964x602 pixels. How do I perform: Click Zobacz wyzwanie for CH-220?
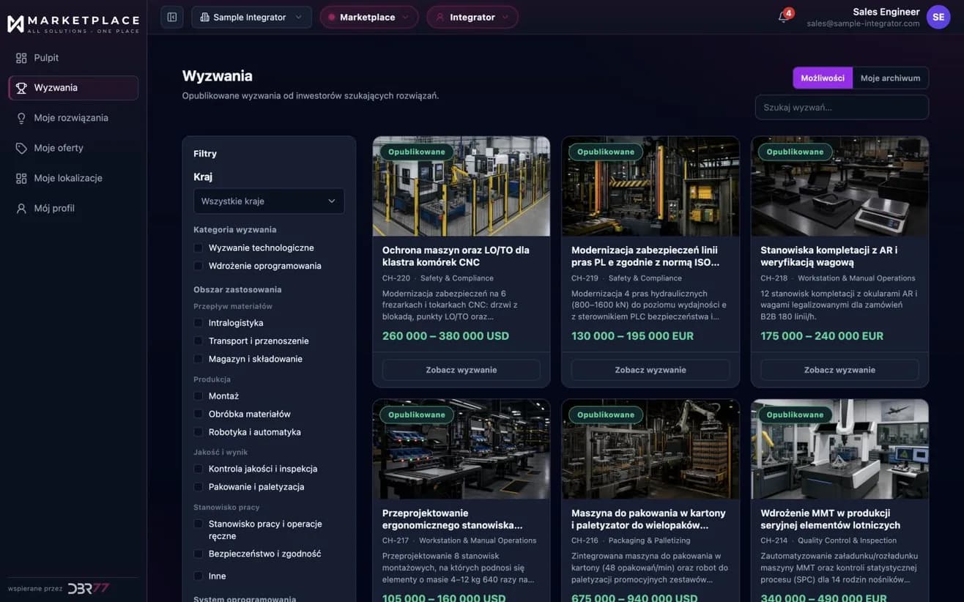pyautogui.click(x=461, y=370)
